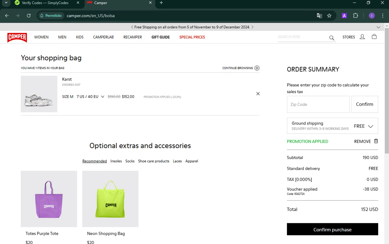Close the Verify Codes SimplyCodes tab
Image resolution: width=389 pixels, height=244 pixels.
(78, 3)
